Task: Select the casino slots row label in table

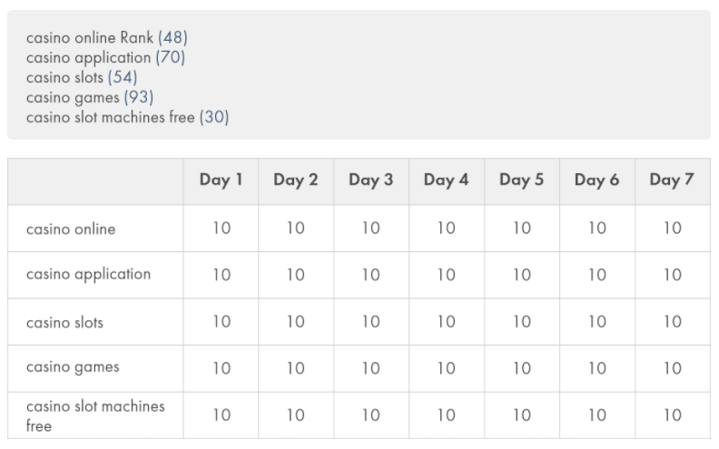Action: pyautogui.click(x=64, y=323)
